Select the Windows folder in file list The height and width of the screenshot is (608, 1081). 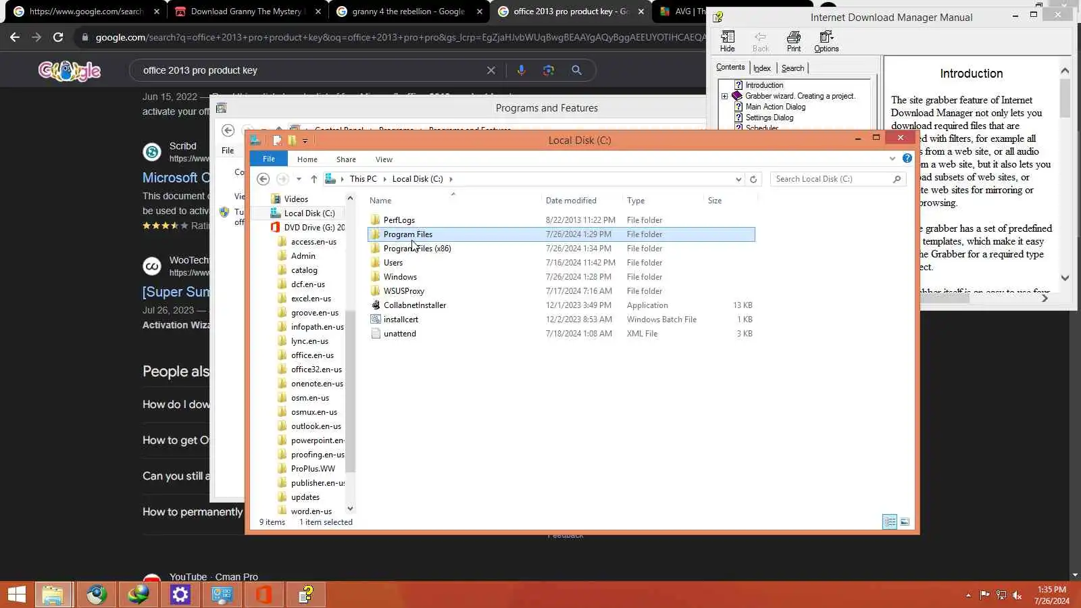coord(400,277)
